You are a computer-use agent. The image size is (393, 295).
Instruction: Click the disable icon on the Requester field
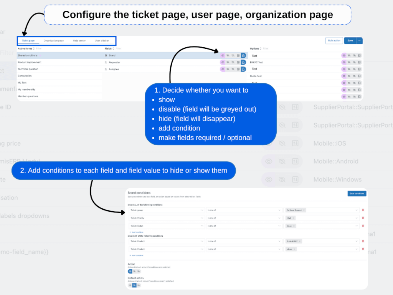[x=228, y=62]
